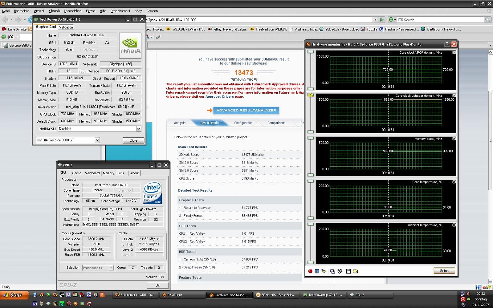The width and height of the screenshot is (493, 308).
Task: Open the Processor #1 selection dropdown in CPU-Z
Action: pos(111,268)
